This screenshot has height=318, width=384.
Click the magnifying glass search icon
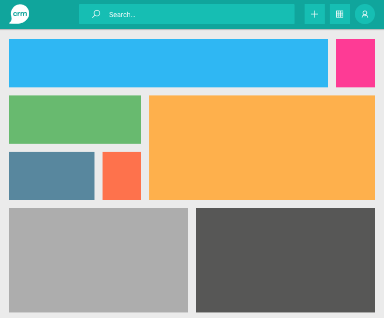[96, 14]
